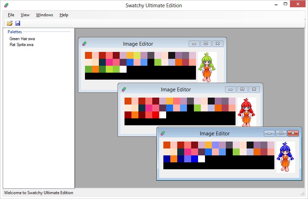Close the Swatchy Ultimate Edition main window
This screenshot has height=199, width=308.
[298, 4]
